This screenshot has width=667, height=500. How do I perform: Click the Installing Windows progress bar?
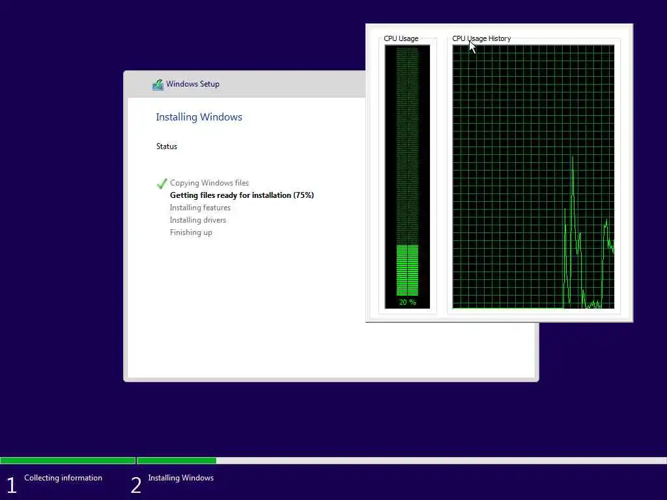coord(402,460)
